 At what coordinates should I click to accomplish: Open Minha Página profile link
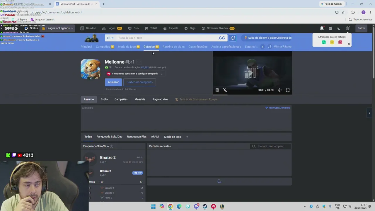pyautogui.click(x=280, y=47)
